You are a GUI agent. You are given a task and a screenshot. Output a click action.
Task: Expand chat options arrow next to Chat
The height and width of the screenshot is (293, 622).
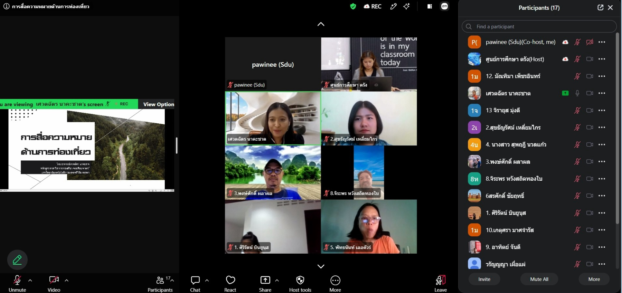click(x=207, y=280)
